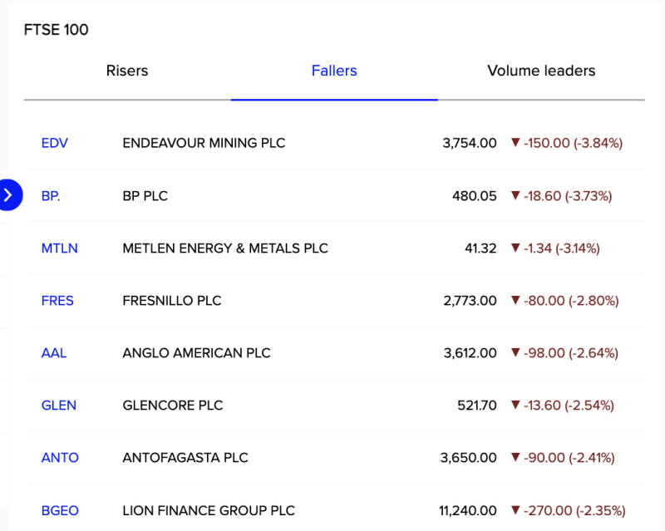The width and height of the screenshot is (665, 531).
Task: Click the BP PLC company name
Action: pos(145,196)
